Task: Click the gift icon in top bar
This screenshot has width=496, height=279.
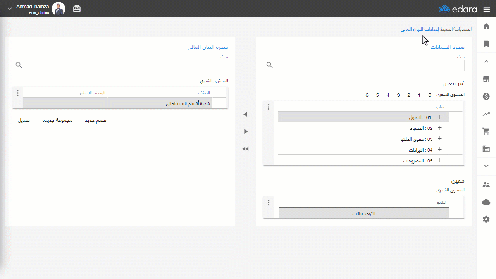Action: tap(77, 9)
